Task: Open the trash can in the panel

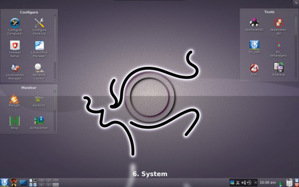Action: [289, 183]
